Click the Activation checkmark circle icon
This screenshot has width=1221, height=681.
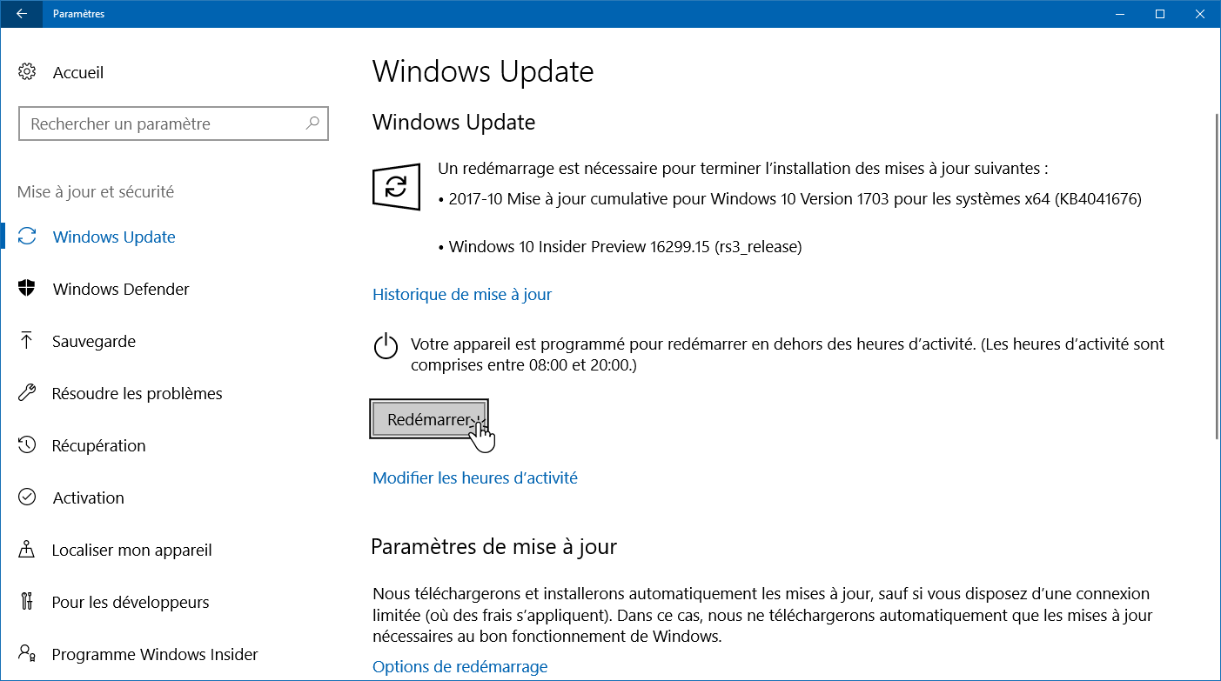(27, 497)
